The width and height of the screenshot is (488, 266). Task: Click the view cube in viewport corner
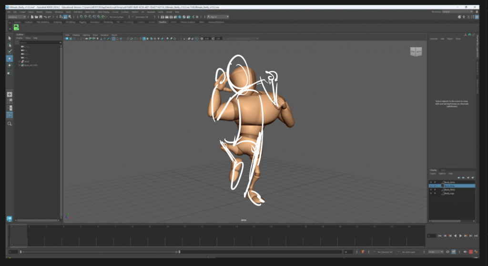(x=416, y=52)
